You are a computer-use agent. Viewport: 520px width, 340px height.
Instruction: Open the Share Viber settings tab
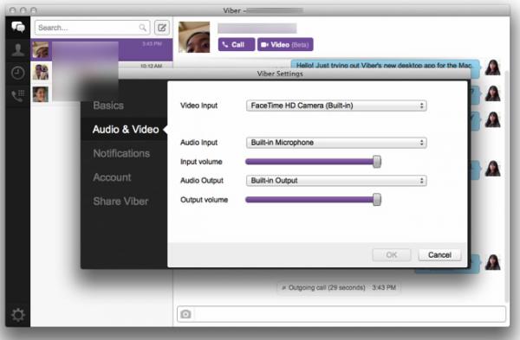[x=120, y=202]
